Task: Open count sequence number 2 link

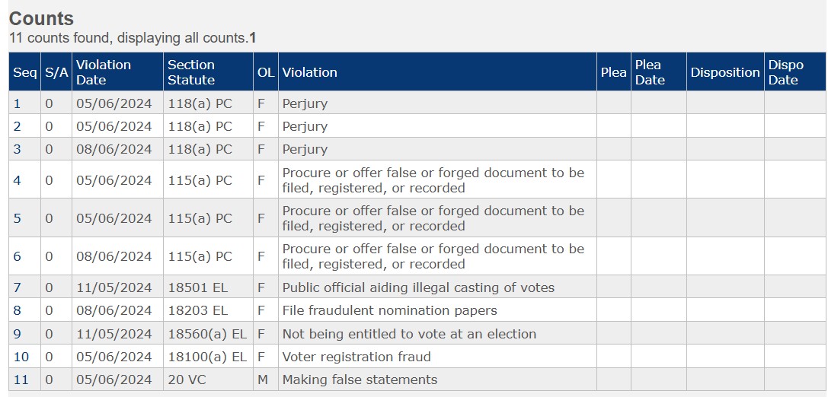Action: [18, 126]
